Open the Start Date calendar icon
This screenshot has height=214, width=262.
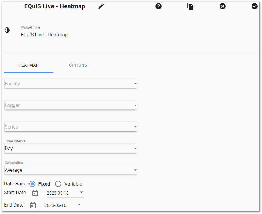[x=35, y=193]
